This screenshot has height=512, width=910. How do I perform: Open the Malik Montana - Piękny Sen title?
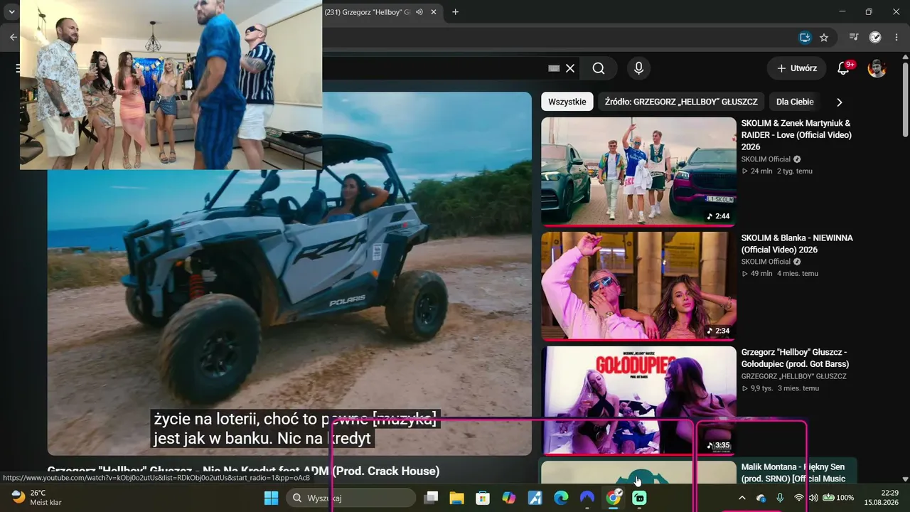pos(793,473)
